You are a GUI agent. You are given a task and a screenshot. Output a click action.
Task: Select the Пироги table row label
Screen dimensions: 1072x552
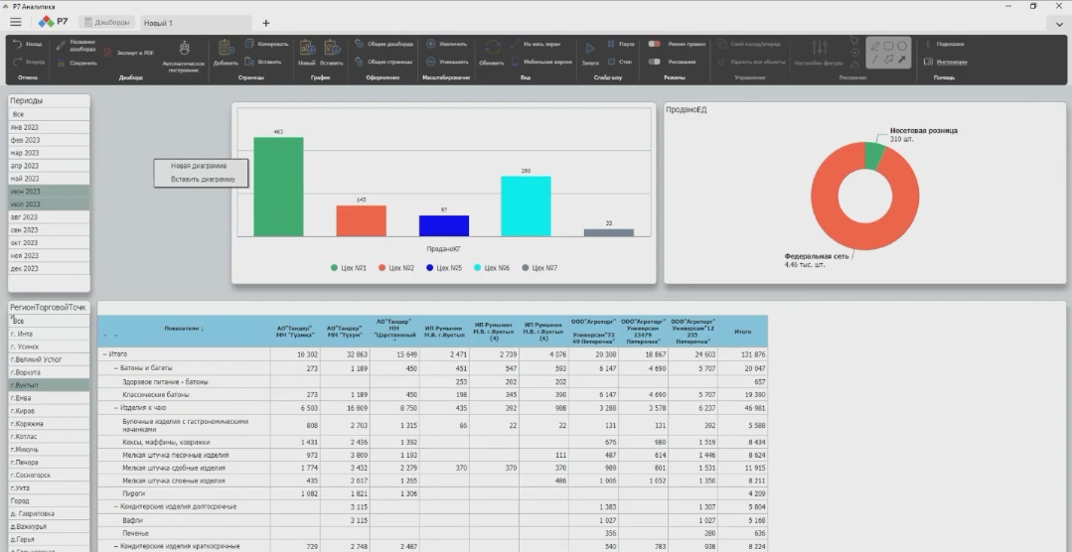(x=133, y=493)
